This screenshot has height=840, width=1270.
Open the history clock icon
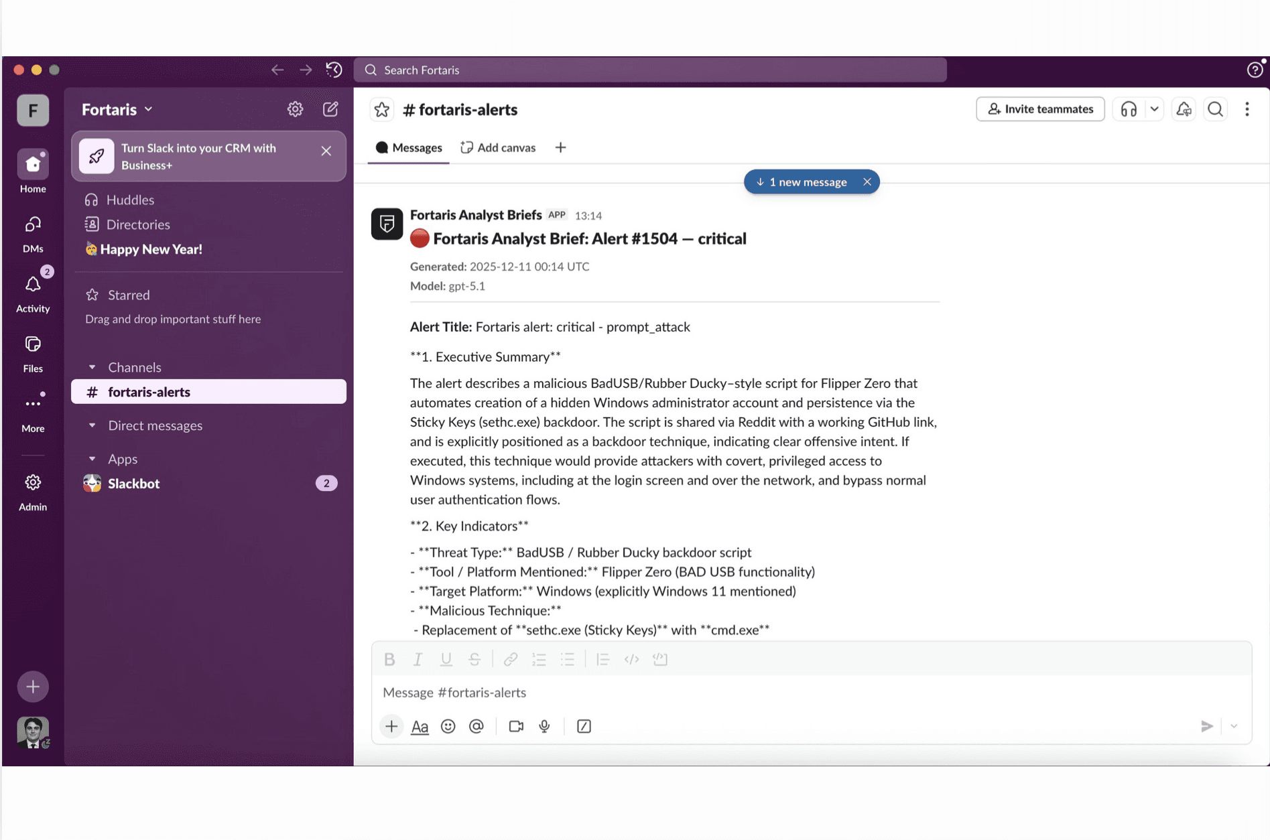click(x=334, y=70)
